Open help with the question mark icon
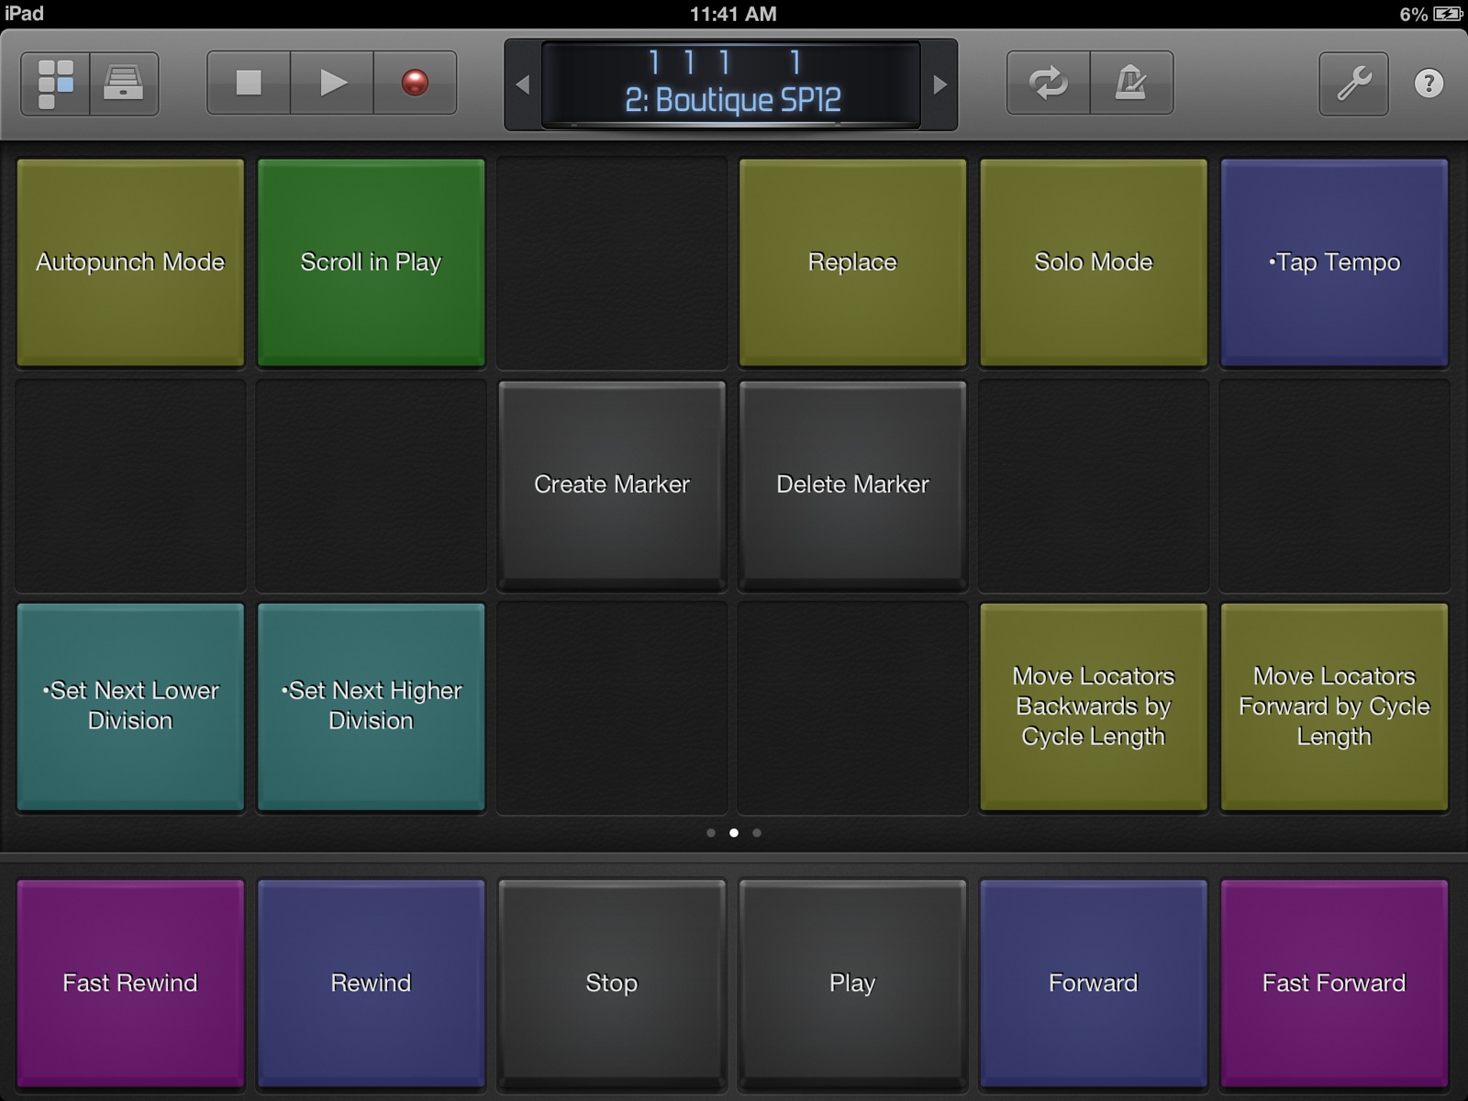 (1429, 83)
